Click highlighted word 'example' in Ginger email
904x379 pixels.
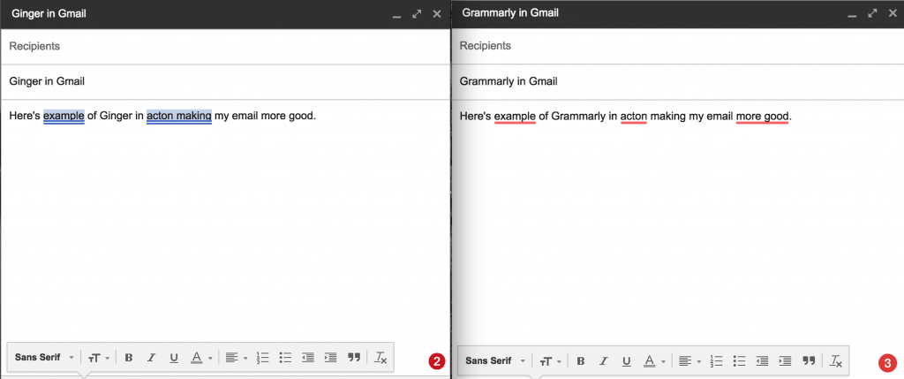click(64, 116)
